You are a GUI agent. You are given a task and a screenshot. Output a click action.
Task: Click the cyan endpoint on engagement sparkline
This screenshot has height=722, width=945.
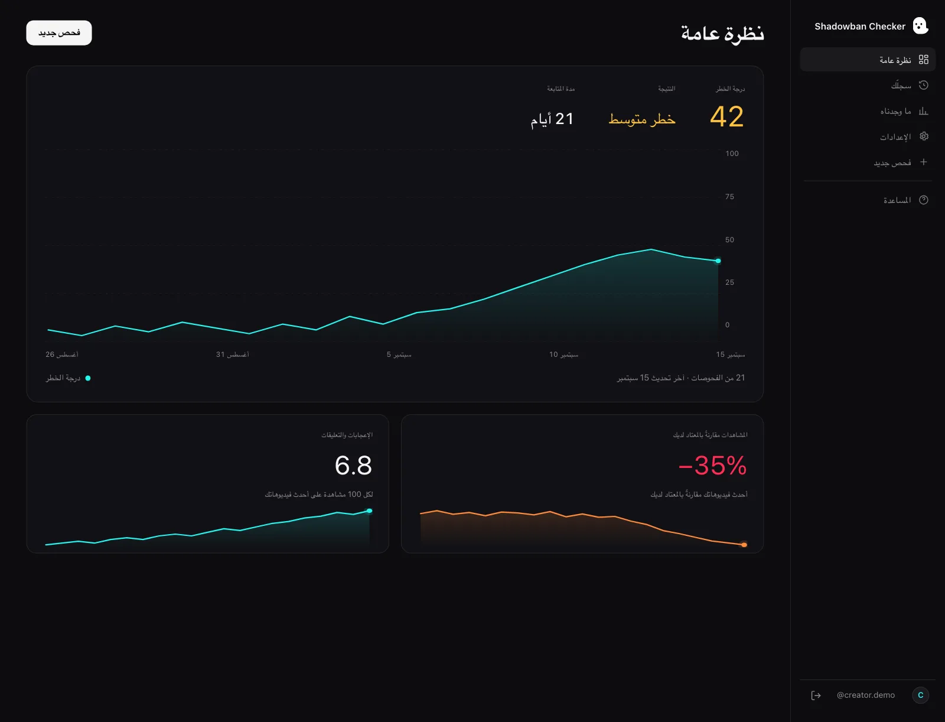tap(369, 511)
